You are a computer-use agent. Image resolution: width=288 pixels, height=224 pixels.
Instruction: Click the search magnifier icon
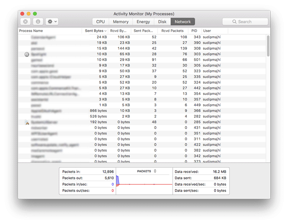[234, 22]
